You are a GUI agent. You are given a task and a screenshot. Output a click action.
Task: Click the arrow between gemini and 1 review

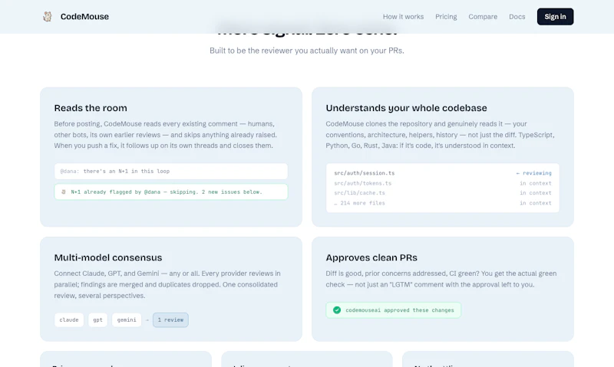coord(147,320)
